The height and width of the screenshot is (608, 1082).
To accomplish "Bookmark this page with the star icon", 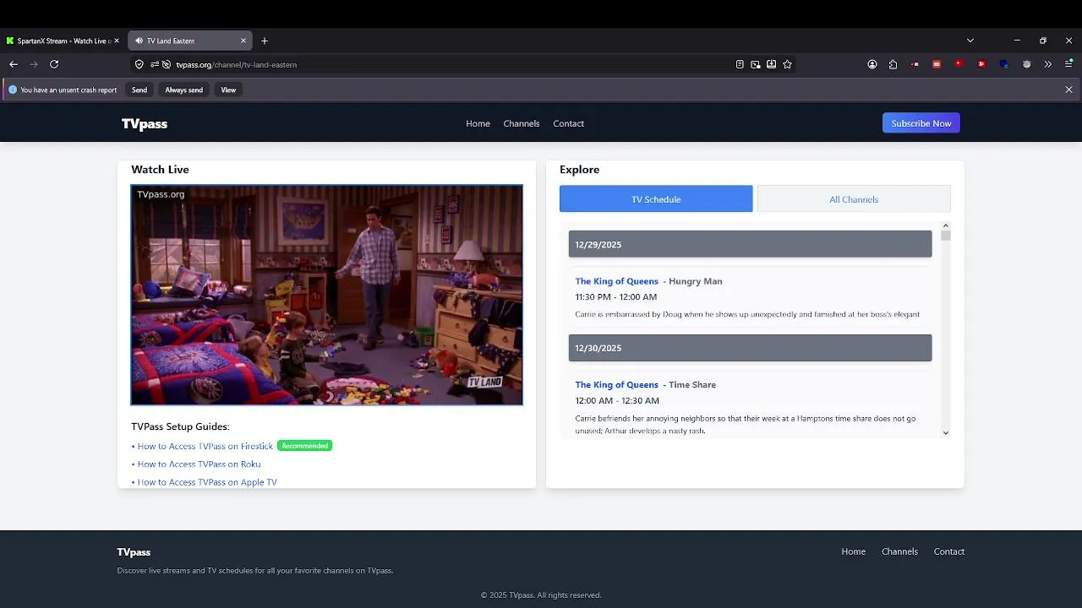I will [x=787, y=64].
